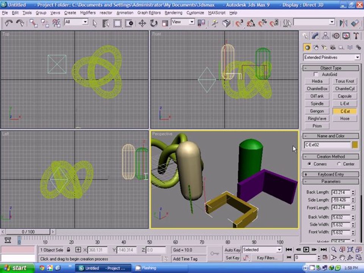
Task: Open the Selected key filter dropdown
Action: 262,250
